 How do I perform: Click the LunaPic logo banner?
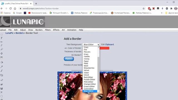tap(23, 22)
